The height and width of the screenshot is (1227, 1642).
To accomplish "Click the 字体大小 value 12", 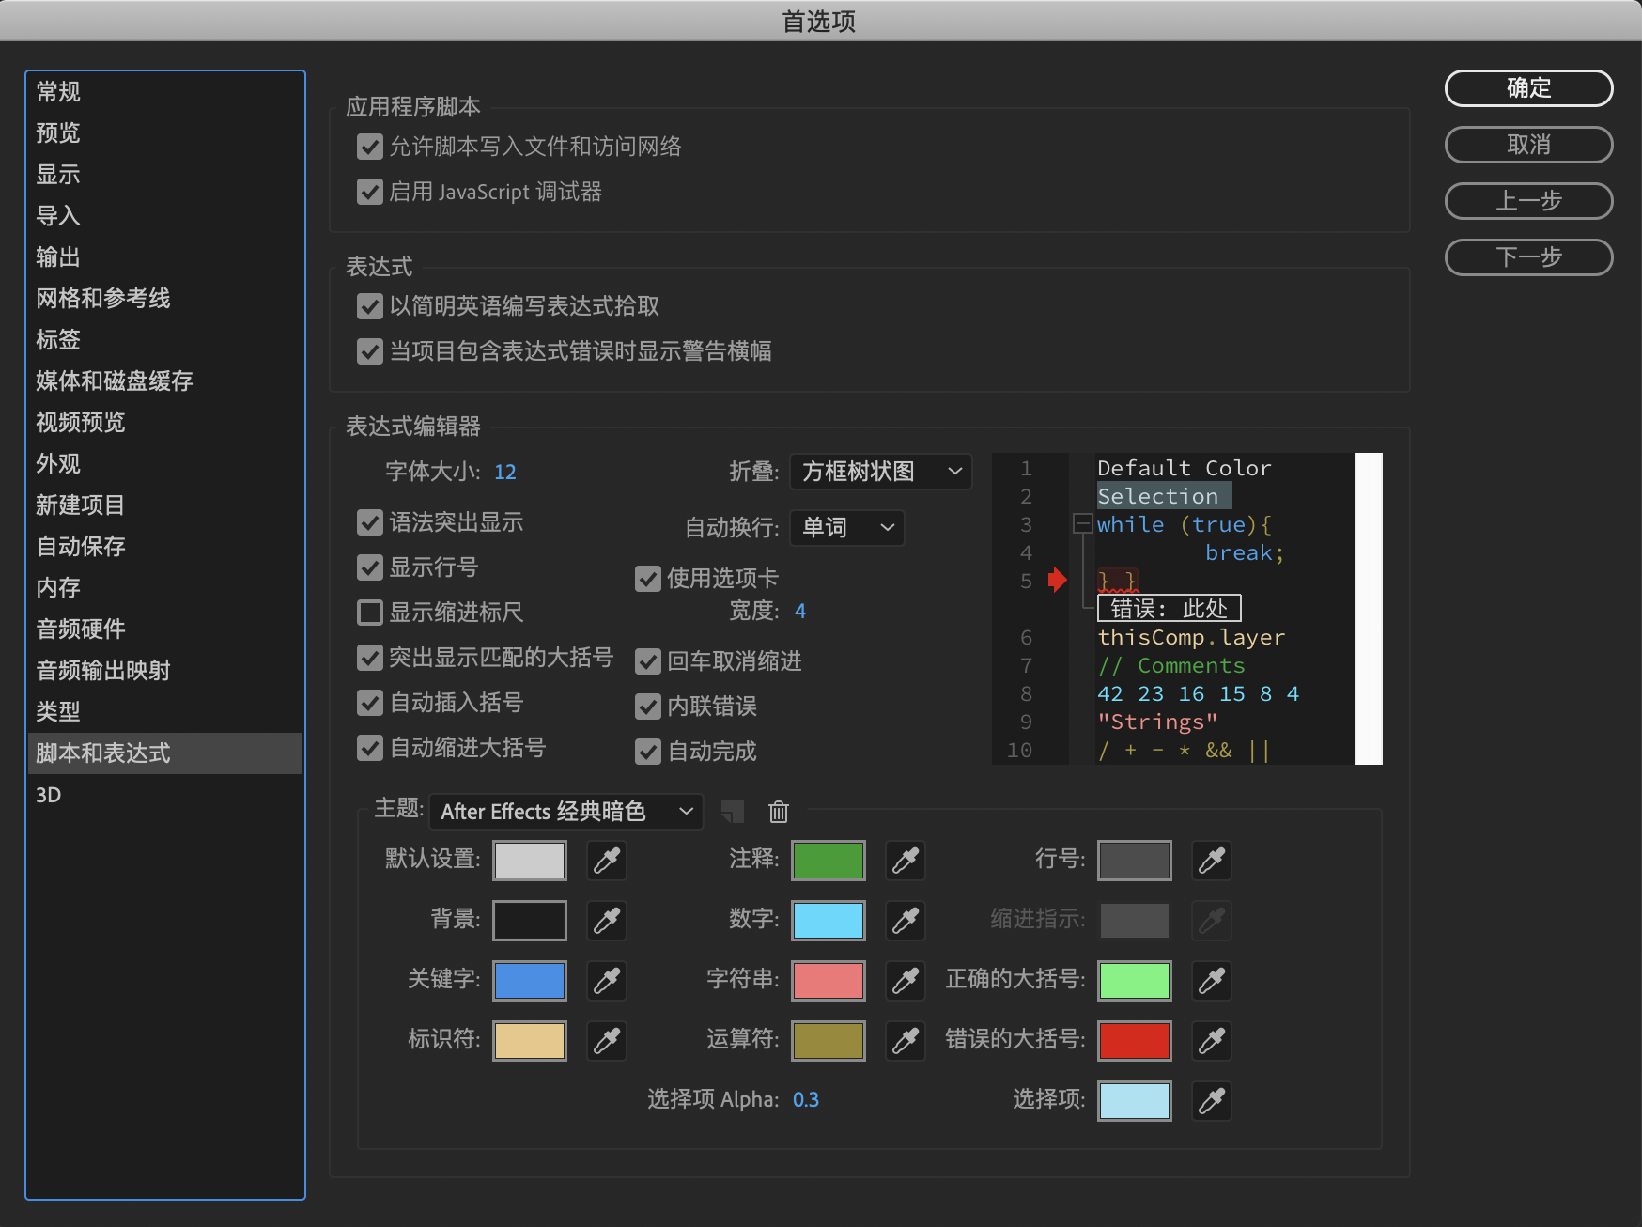I will (505, 472).
